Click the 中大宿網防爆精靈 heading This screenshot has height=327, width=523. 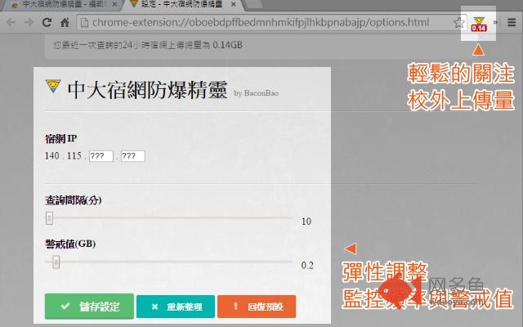pyautogui.click(x=147, y=89)
